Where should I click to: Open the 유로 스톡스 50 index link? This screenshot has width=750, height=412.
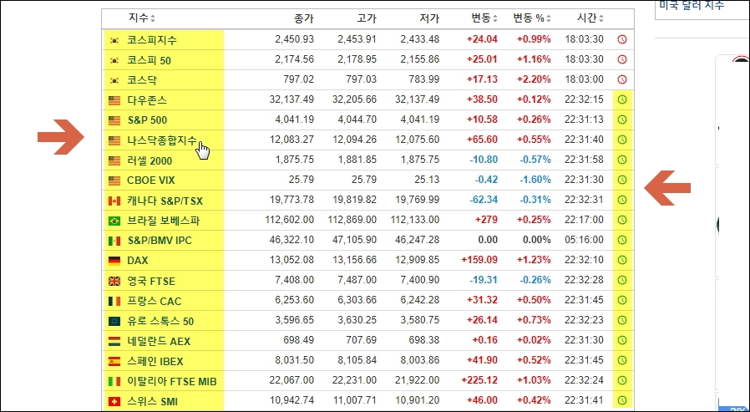[160, 322]
